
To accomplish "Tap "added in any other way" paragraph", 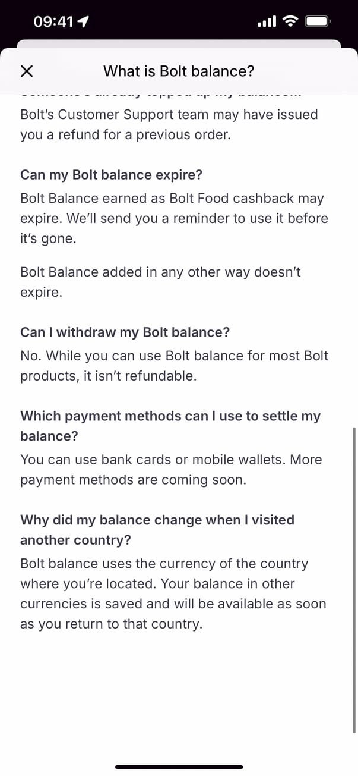I will pyautogui.click(x=160, y=282).
